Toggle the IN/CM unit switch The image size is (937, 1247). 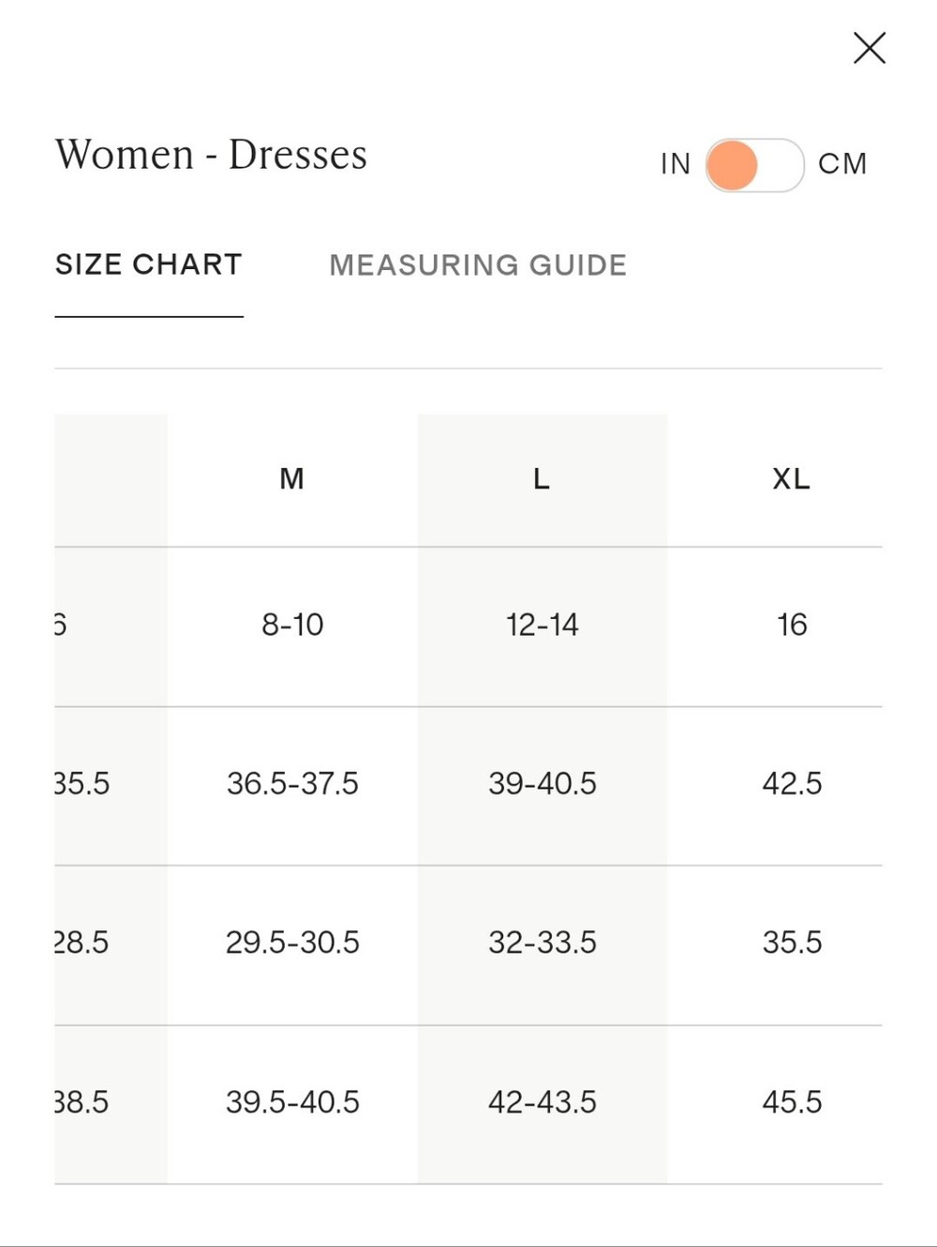point(755,165)
